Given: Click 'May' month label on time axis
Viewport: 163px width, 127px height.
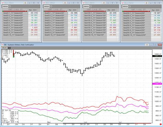Looking at the screenshot, I should (49, 122).
